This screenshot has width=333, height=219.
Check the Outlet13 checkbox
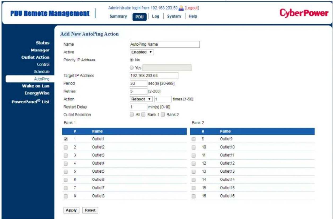click(194, 172)
